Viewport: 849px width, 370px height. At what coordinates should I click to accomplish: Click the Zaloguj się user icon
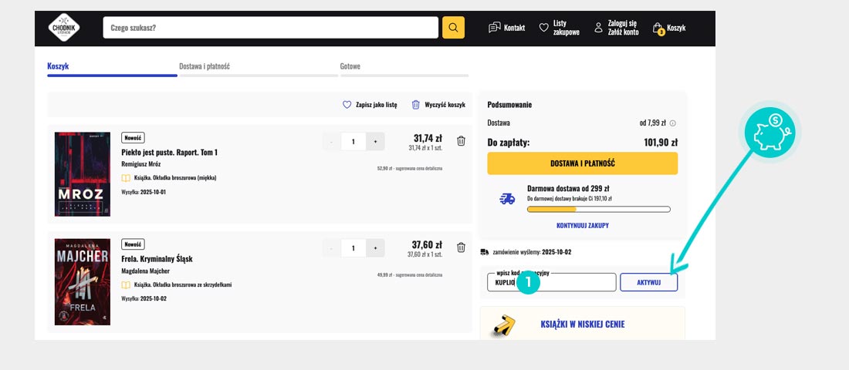(x=598, y=28)
